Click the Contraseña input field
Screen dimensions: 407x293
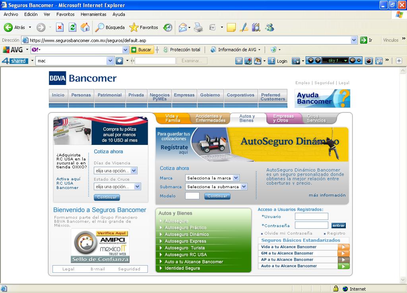pyautogui.click(x=312, y=225)
